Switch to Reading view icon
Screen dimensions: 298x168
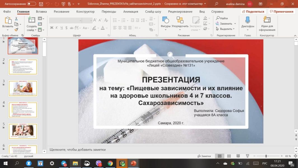[238, 156]
